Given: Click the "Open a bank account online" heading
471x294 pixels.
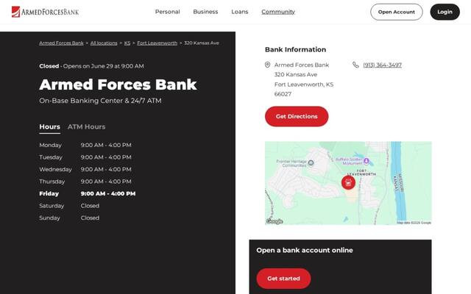Looking at the screenshot, I should pos(305,250).
